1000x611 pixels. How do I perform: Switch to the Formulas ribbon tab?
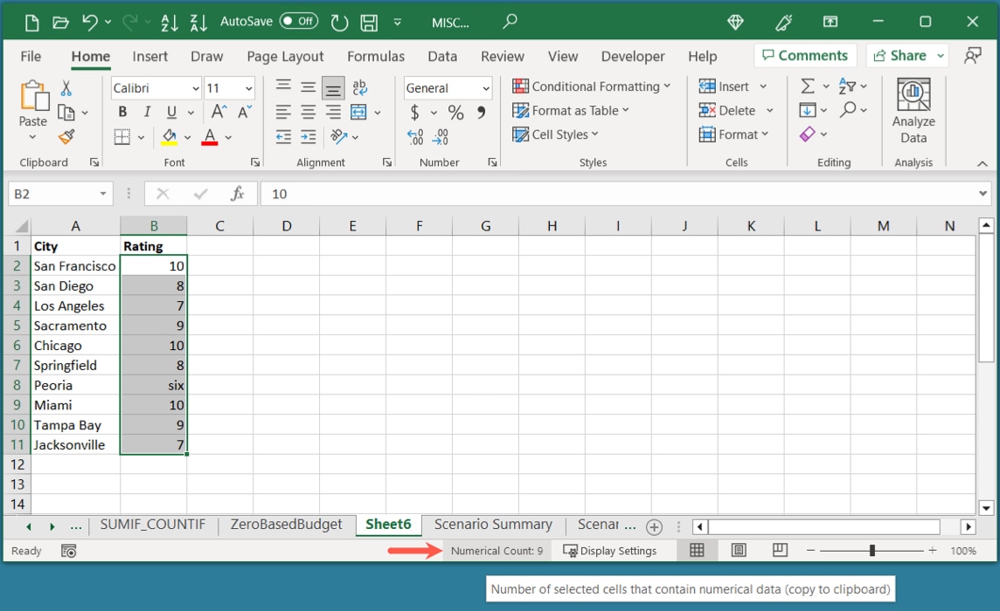(x=376, y=56)
